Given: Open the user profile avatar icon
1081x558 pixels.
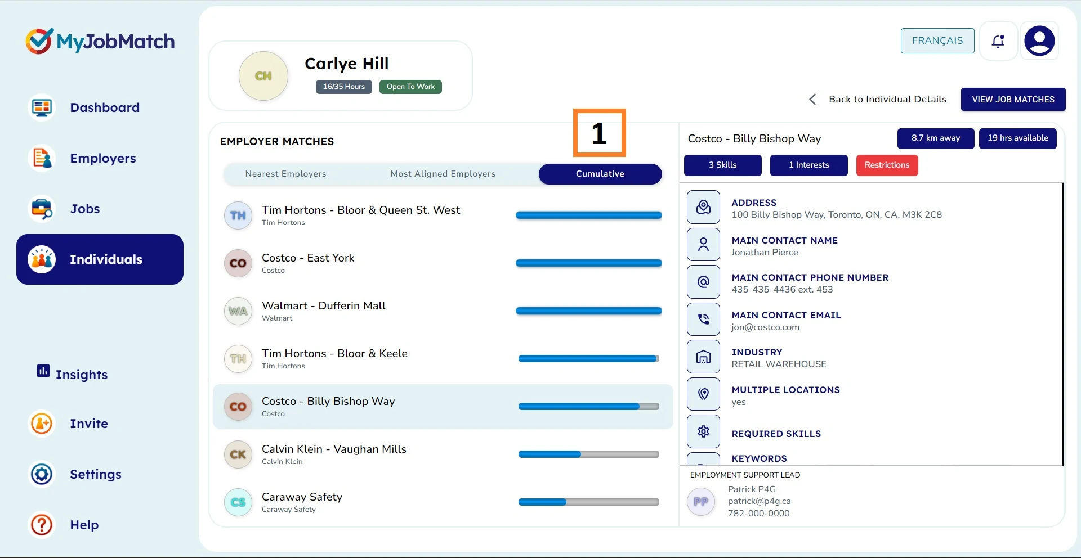Looking at the screenshot, I should (x=1039, y=41).
